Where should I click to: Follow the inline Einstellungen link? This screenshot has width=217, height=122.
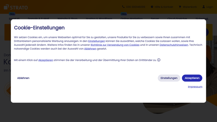tap(97, 41)
